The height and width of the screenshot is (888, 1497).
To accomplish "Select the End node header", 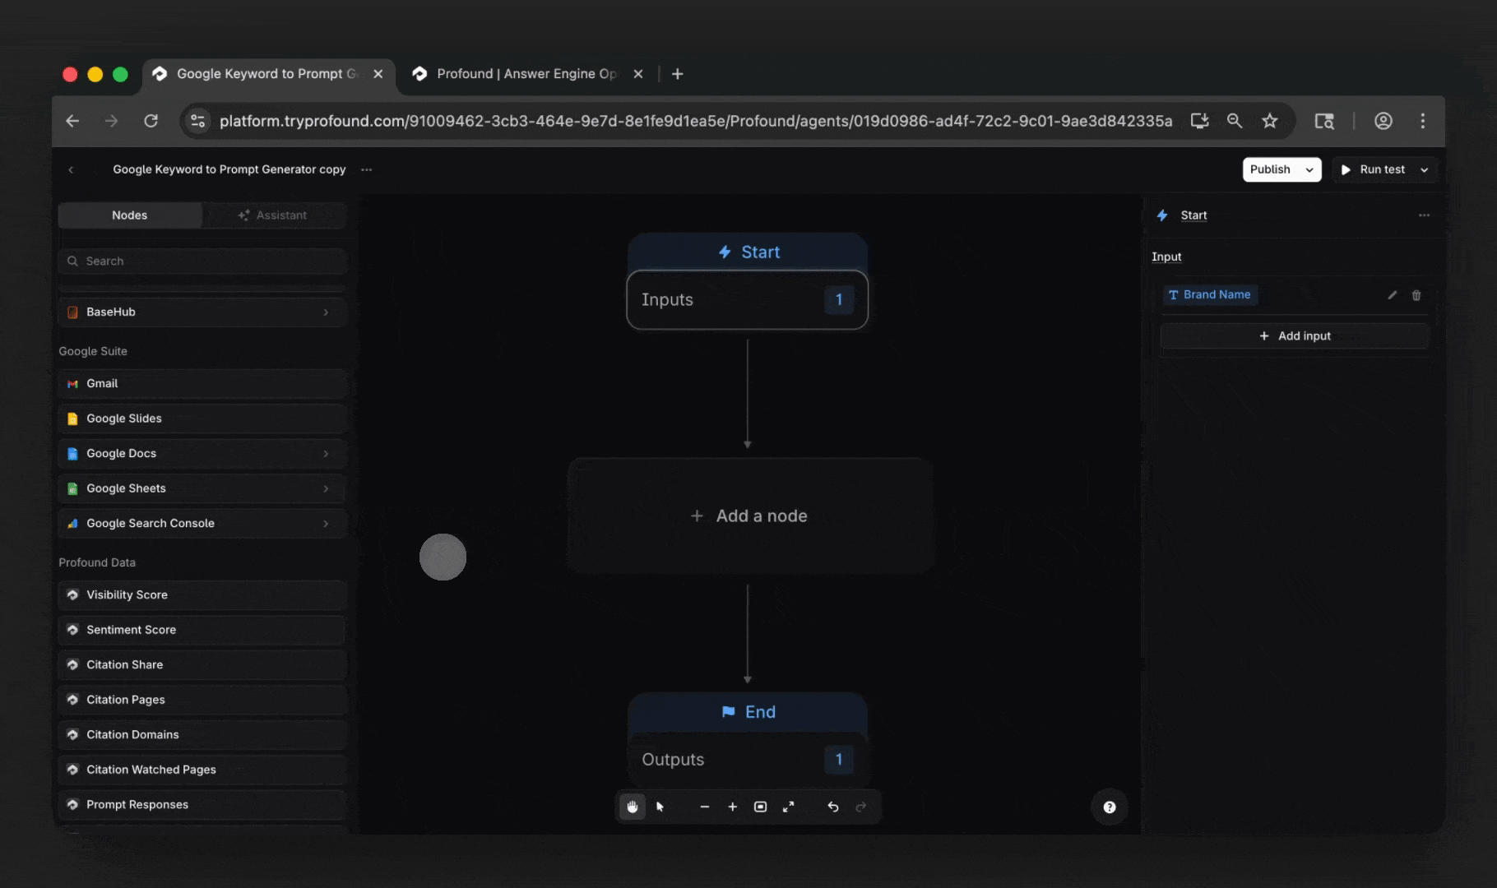I will point(748,712).
